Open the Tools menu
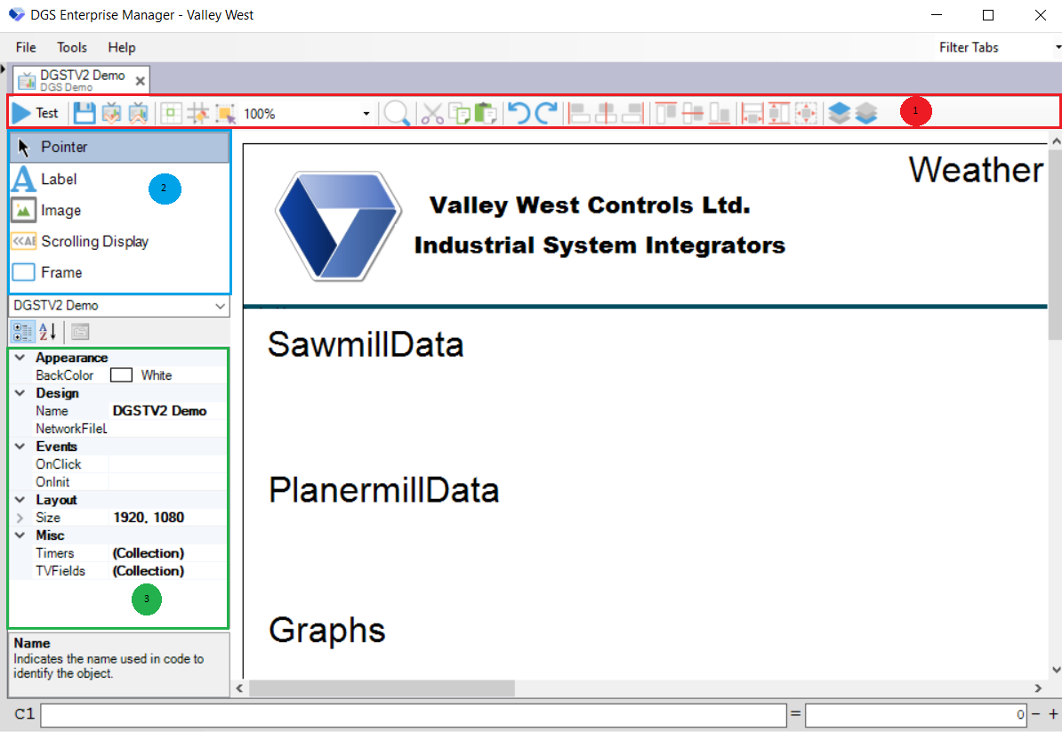This screenshot has height=732, width=1062. point(72,47)
